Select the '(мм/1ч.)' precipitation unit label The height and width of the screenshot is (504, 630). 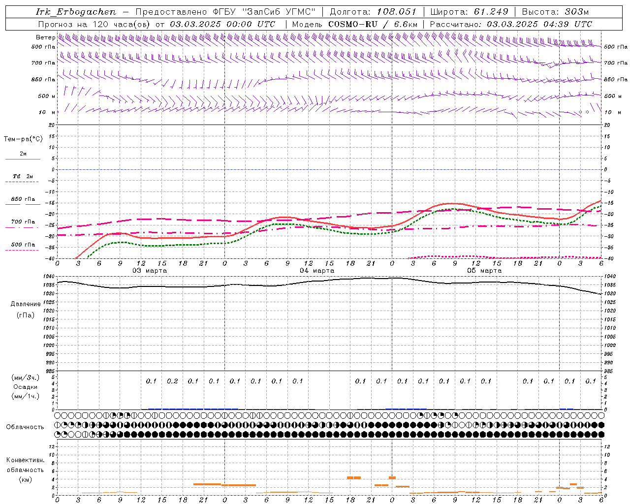[x=26, y=396]
